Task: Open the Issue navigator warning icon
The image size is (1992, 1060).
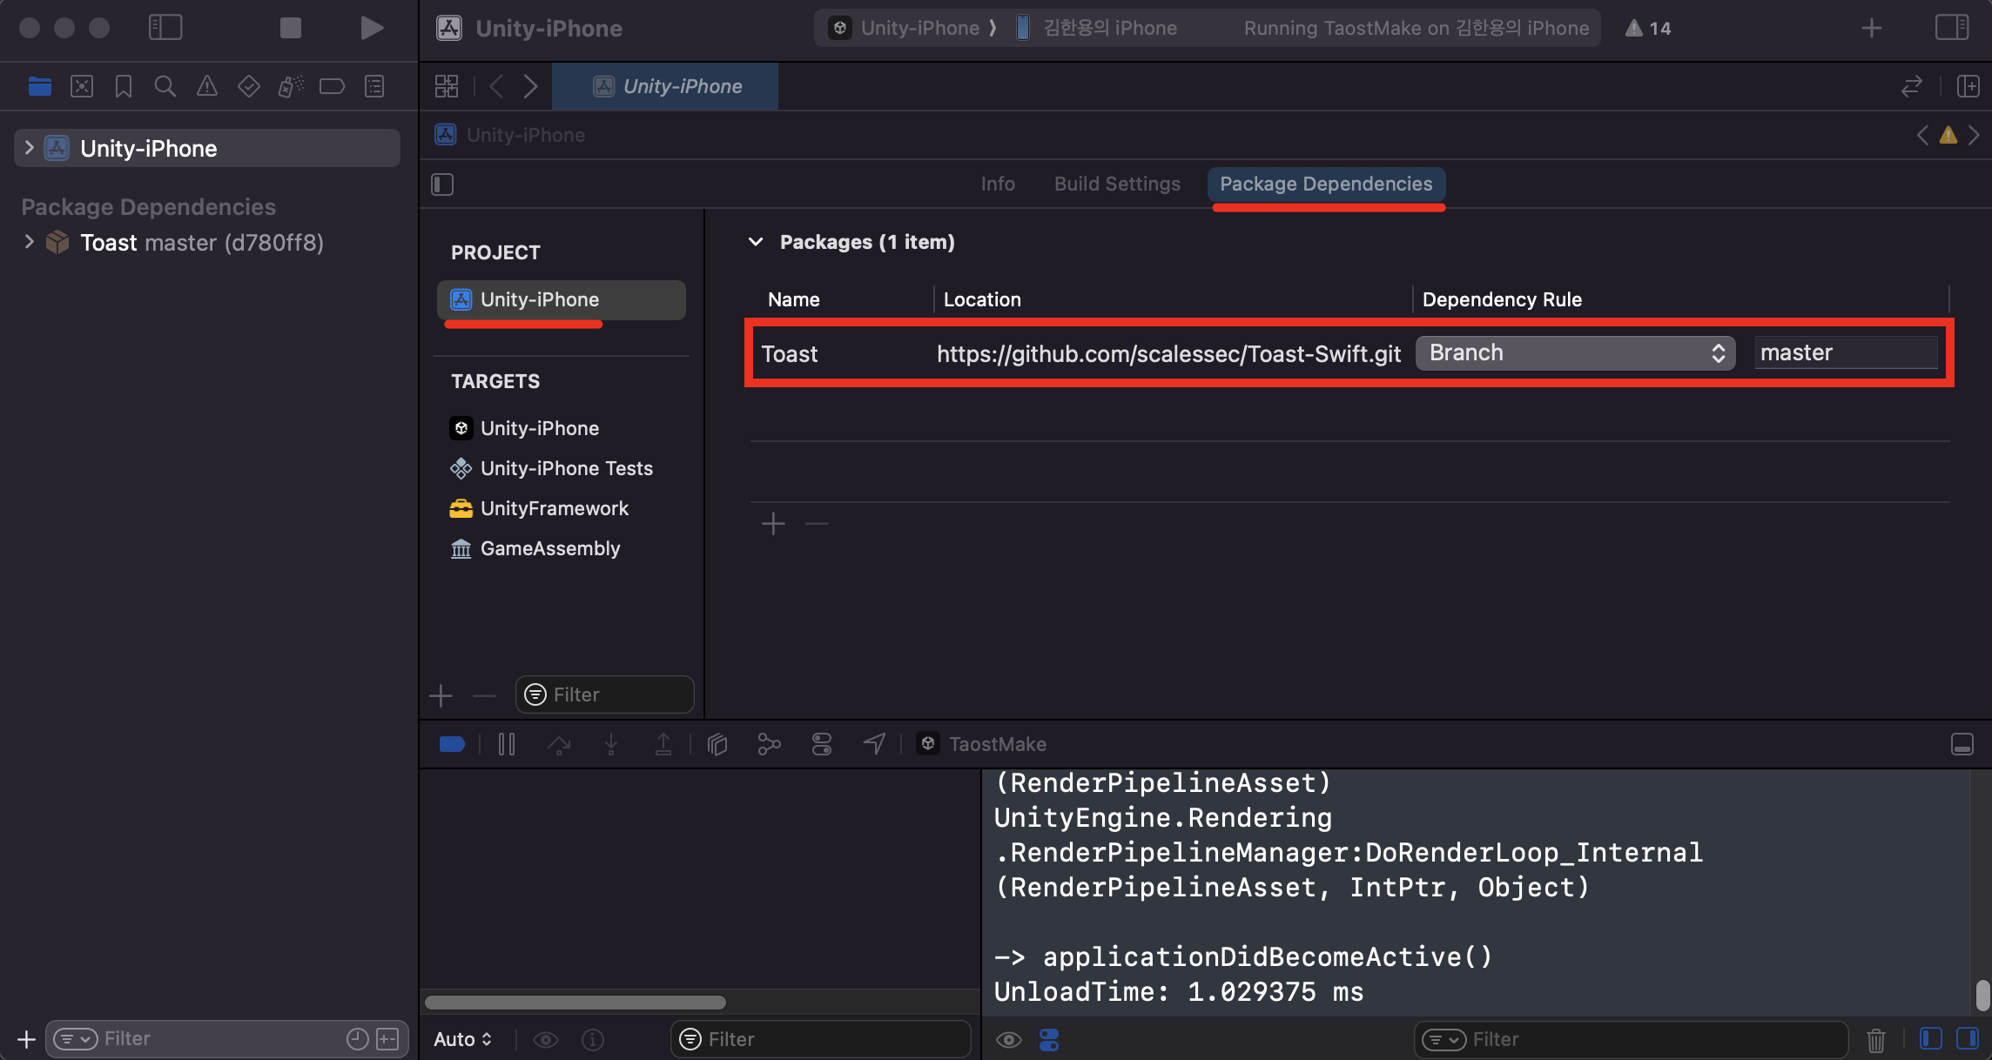Action: point(206,86)
